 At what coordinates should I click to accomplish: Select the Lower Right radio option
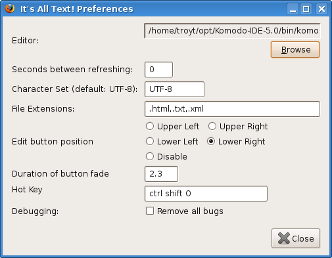(211, 141)
